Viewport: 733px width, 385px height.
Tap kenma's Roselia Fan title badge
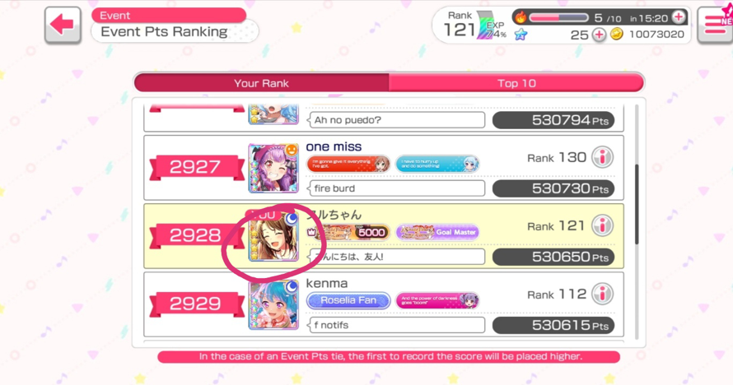348,300
